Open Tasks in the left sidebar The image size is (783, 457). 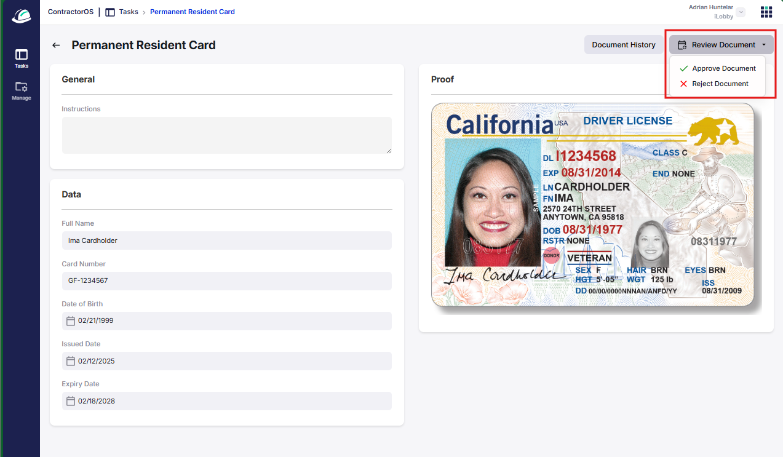pos(22,58)
